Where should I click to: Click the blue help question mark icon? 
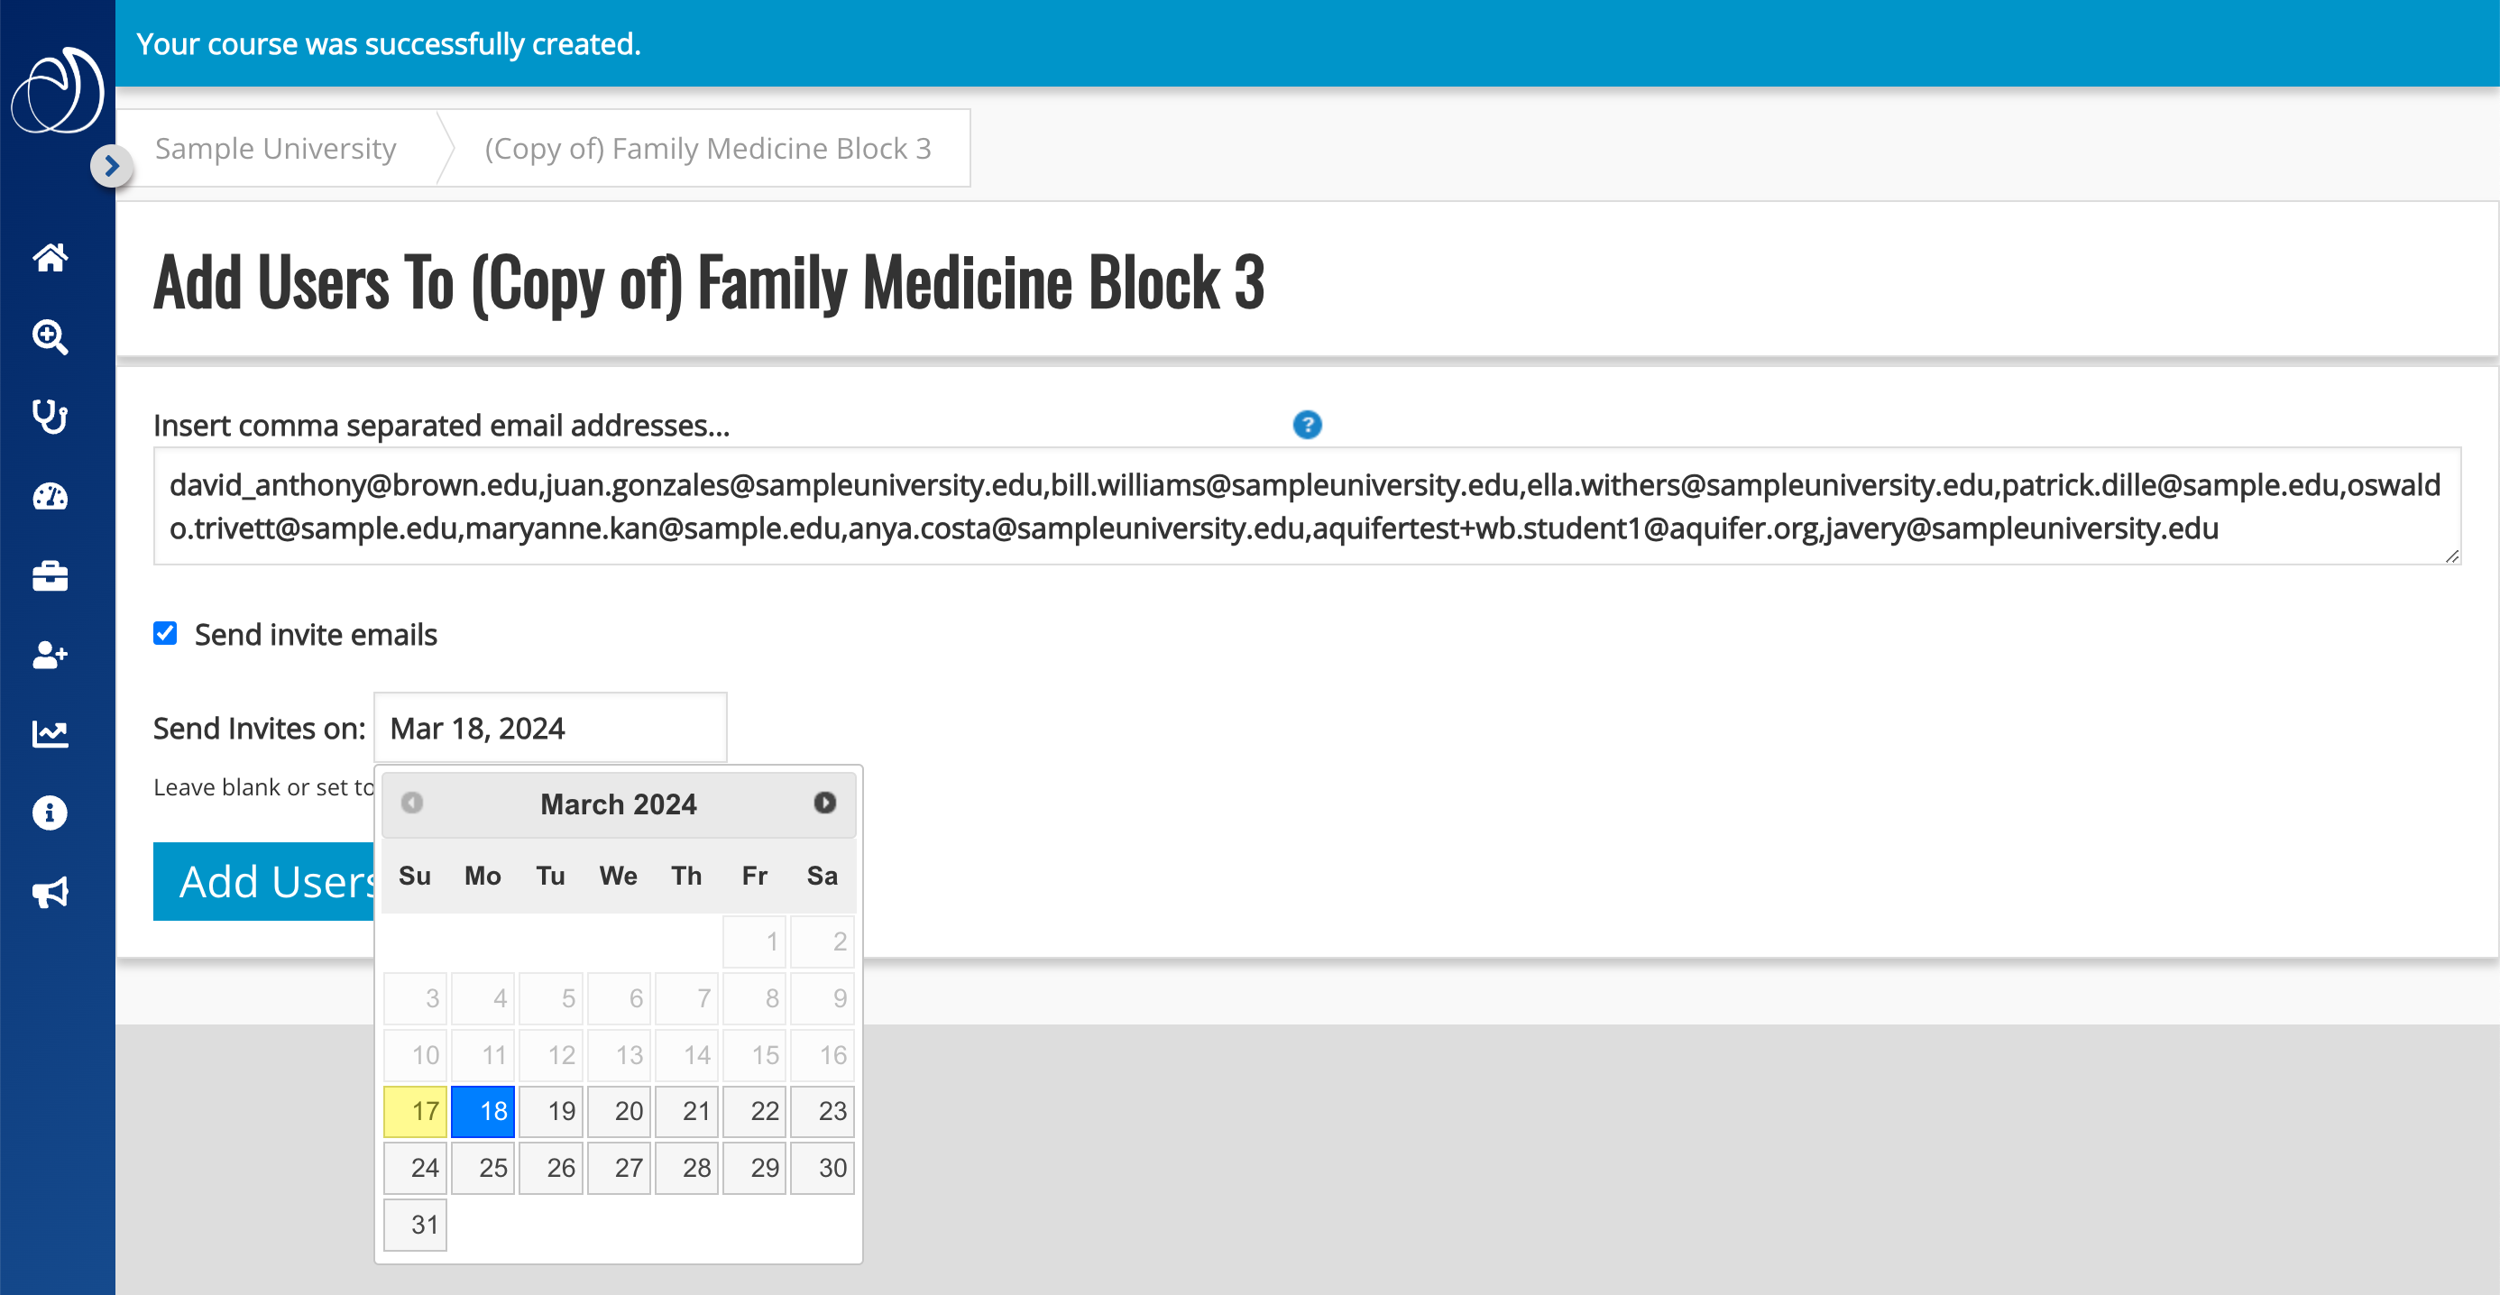pos(1306,424)
